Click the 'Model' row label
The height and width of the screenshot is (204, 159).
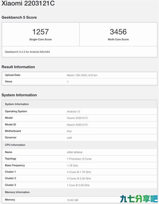click(9, 118)
